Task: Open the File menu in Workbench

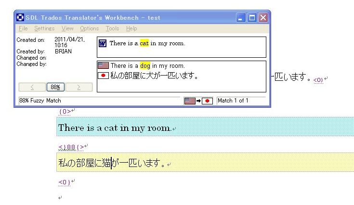Action: point(23,28)
